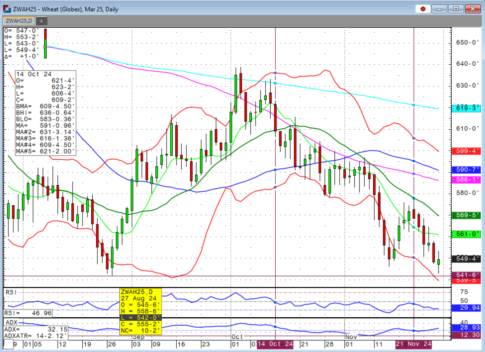Image resolution: width=485 pixels, height=352 pixels.
Task: Click the 580-0' price axis label
Action: coord(467,193)
